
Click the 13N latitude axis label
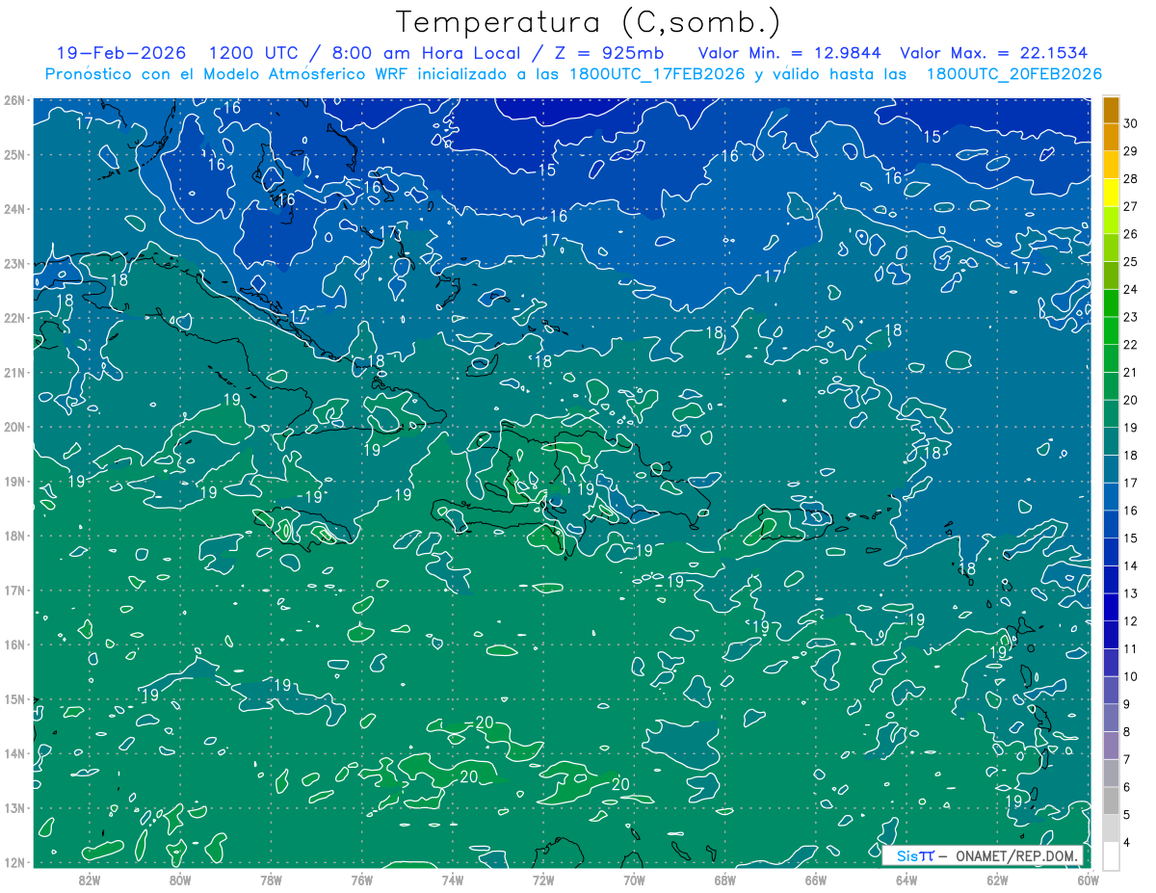click(x=13, y=807)
